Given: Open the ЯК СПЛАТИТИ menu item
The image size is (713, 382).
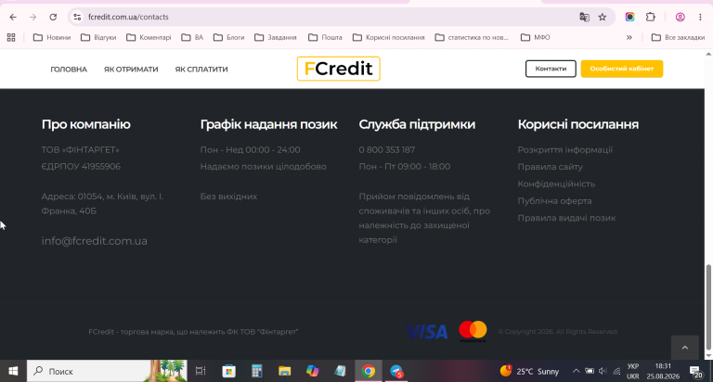Looking at the screenshot, I should [201, 70].
